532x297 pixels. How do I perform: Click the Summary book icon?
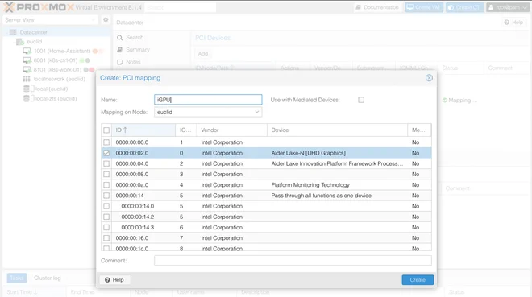pos(120,50)
